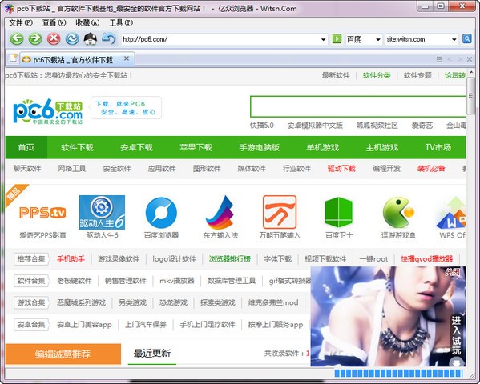
Task: Click the pc6.com site logo
Action: coord(48,111)
